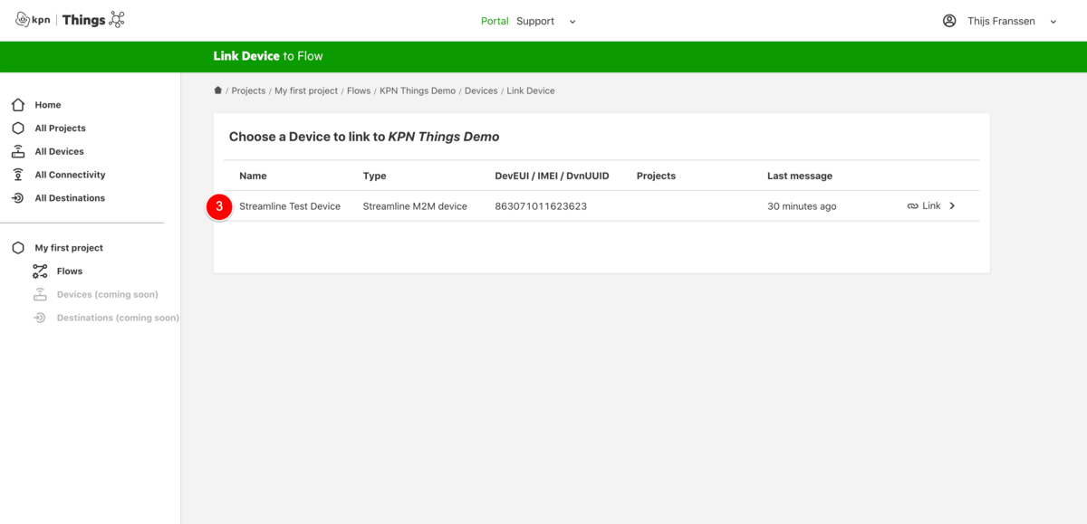Open All Destinations in sidebar
The height and width of the screenshot is (524, 1087).
pyautogui.click(x=70, y=198)
